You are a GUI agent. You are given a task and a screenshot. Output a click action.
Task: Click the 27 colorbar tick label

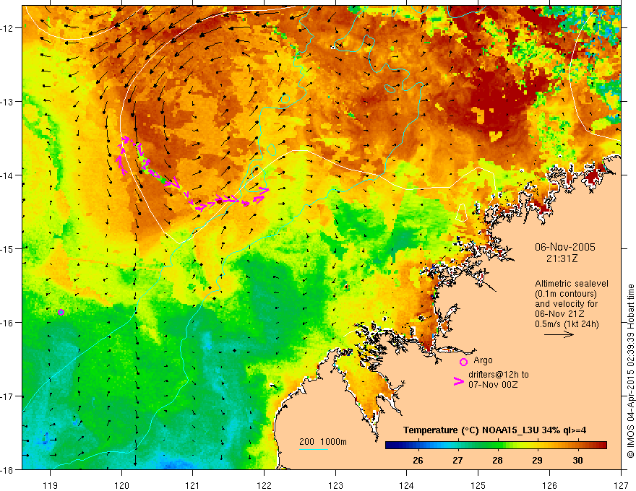457,460
